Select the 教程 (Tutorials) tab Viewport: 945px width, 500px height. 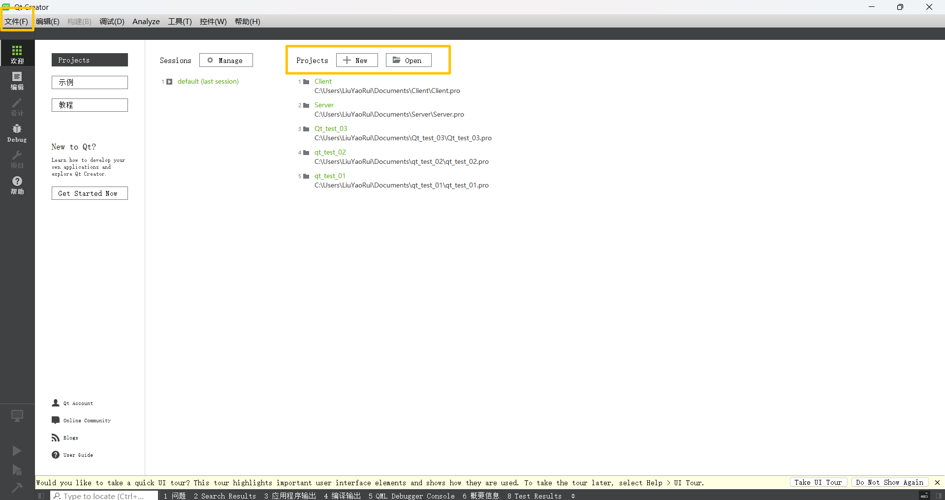90,105
